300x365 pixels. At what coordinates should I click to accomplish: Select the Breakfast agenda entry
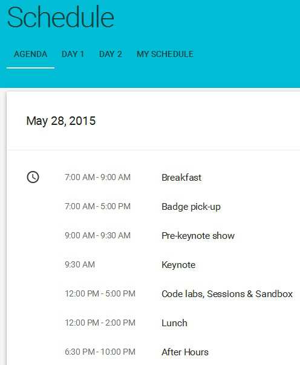pos(181,178)
